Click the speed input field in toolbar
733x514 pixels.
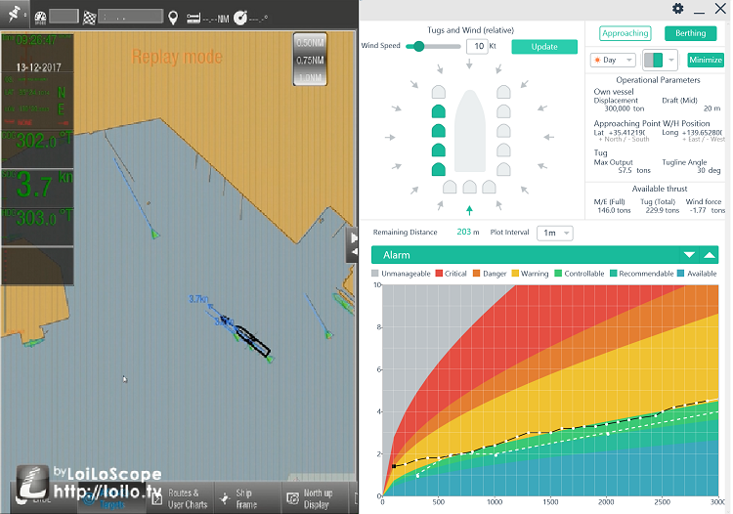point(64,17)
